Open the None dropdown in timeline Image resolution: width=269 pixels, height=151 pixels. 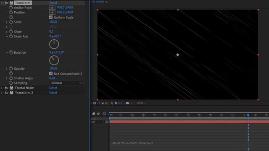(x=98, y=122)
